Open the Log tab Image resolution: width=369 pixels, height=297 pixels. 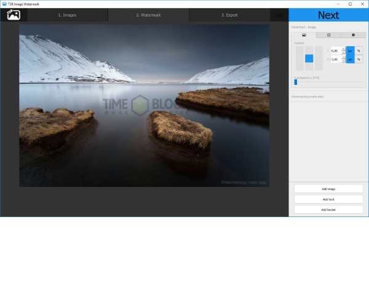tap(279, 15)
